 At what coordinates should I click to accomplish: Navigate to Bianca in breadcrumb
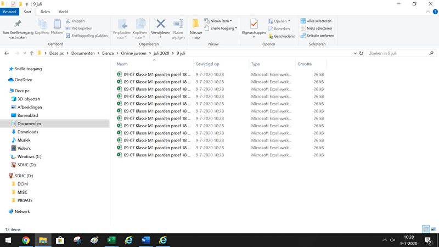click(108, 53)
